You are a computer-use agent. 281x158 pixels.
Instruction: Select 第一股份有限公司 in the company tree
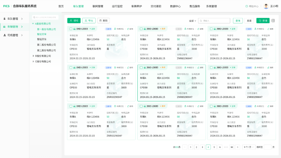46,29
